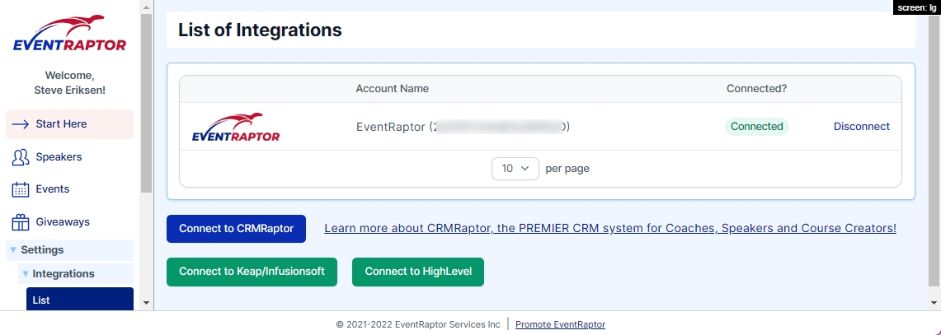The height and width of the screenshot is (335, 941).
Task: Open the Learn more about CRMRaptor link
Action: click(609, 229)
